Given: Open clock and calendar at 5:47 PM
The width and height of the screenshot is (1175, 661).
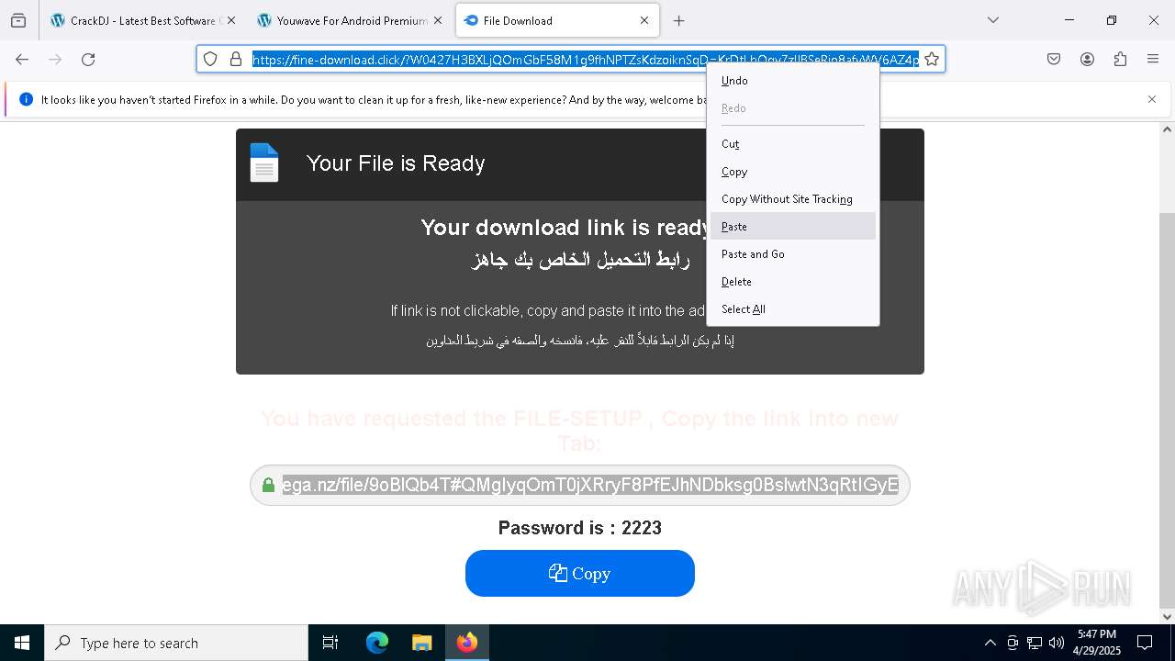Looking at the screenshot, I should [x=1096, y=643].
